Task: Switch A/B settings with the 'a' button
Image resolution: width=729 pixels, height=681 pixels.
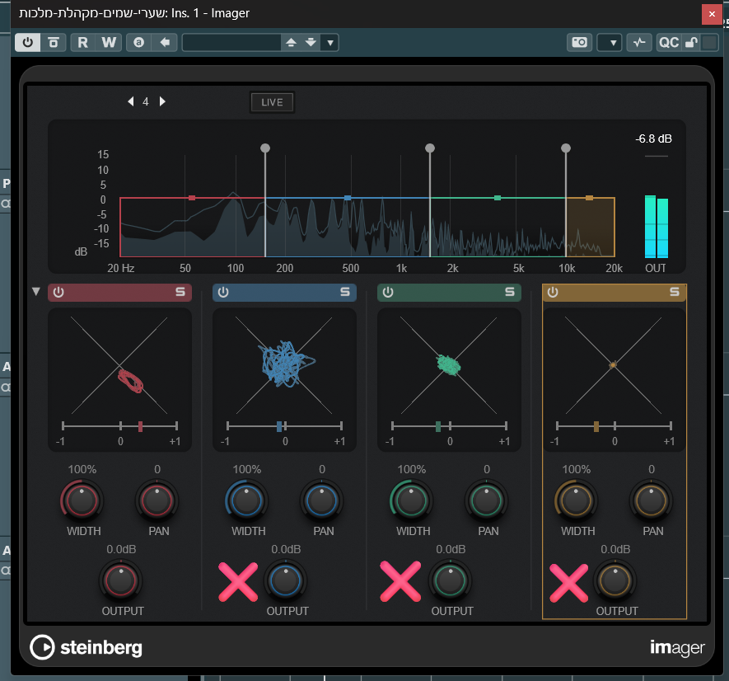Action: pyautogui.click(x=138, y=42)
